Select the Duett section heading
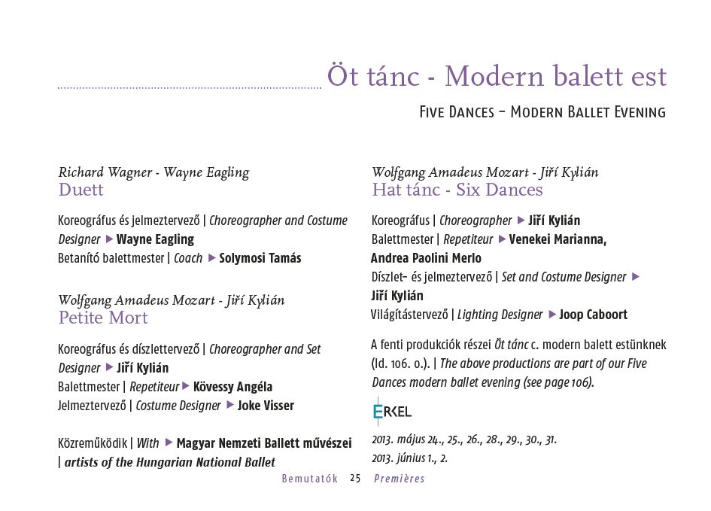 tap(81, 189)
